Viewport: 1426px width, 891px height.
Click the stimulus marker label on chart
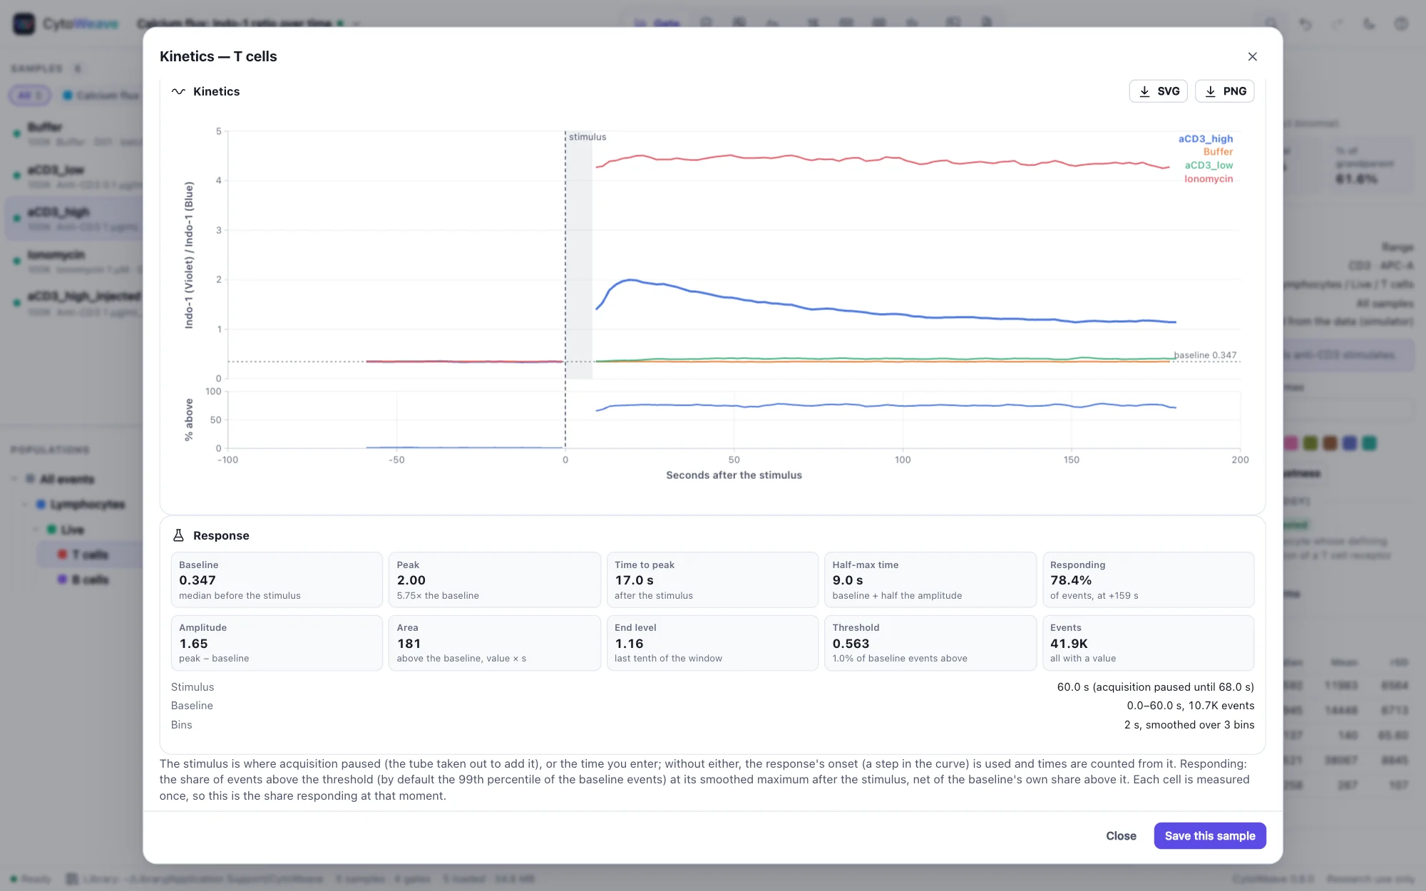[588, 137]
